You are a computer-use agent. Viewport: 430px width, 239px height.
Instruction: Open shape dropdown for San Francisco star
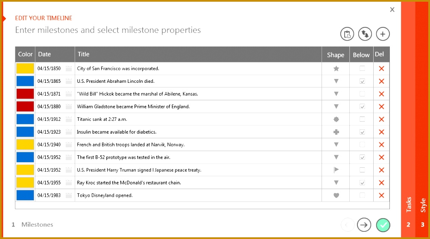pos(336,69)
